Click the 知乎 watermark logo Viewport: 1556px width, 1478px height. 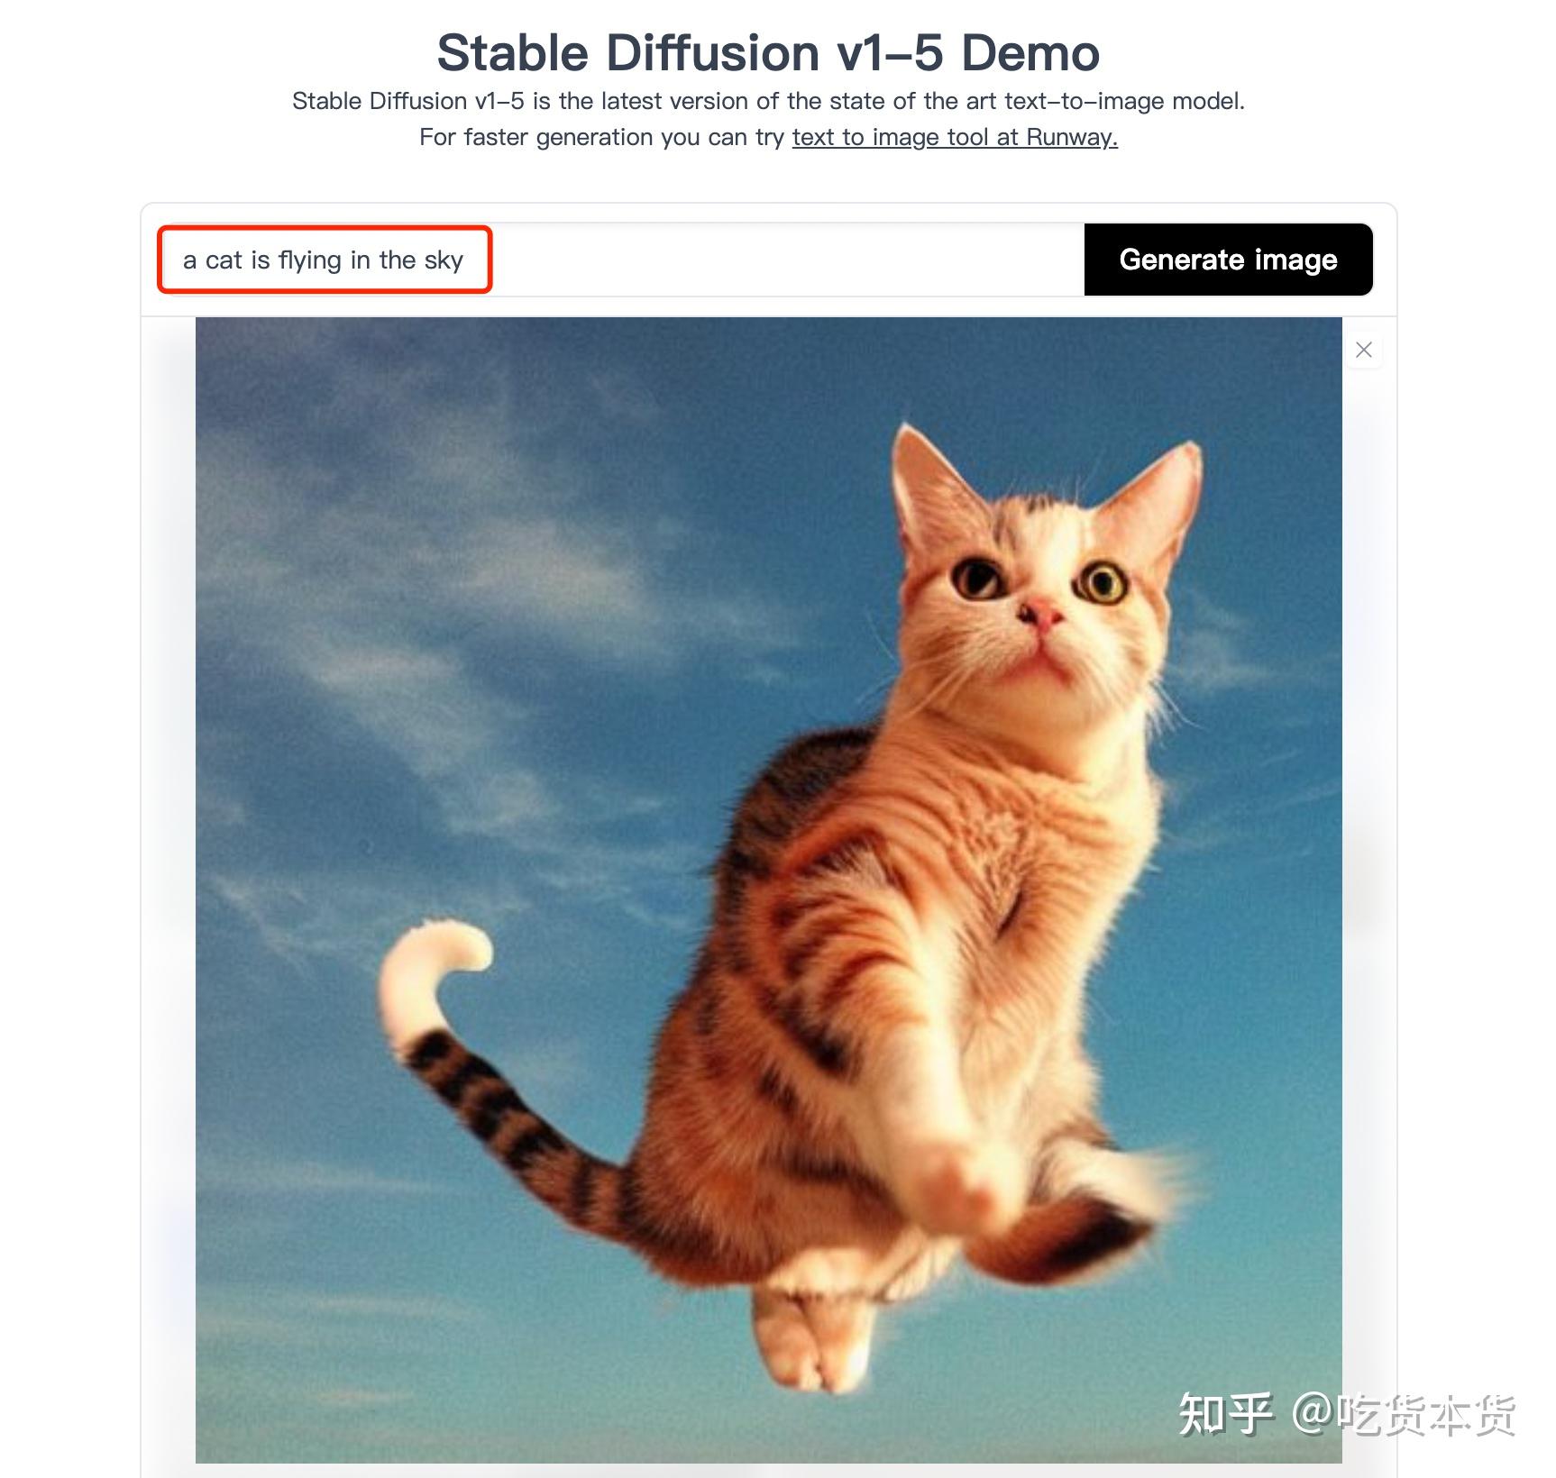(1225, 1412)
